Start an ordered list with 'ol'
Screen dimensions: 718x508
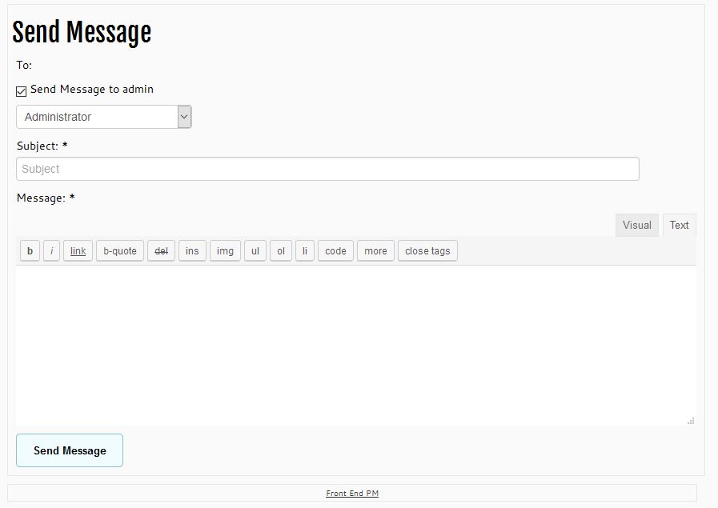(x=281, y=251)
